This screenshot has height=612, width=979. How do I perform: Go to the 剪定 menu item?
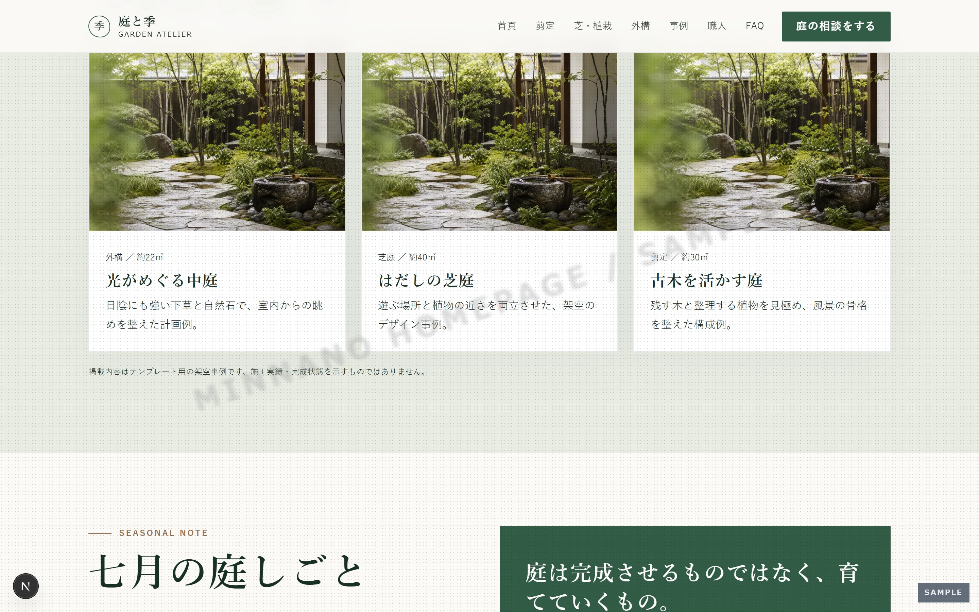pyautogui.click(x=545, y=26)
